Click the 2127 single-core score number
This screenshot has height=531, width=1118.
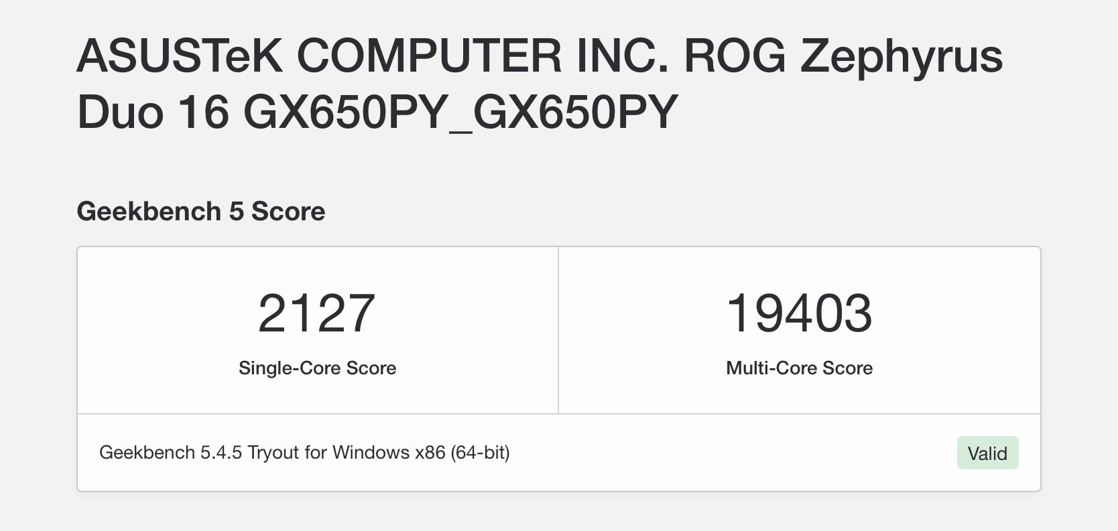tap(316, 313)
